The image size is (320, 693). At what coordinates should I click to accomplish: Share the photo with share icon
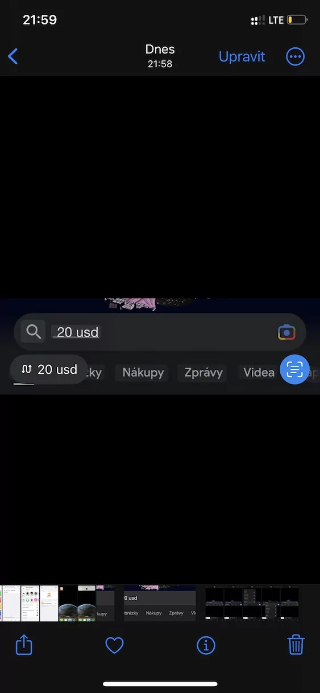[x=24, y=645]
